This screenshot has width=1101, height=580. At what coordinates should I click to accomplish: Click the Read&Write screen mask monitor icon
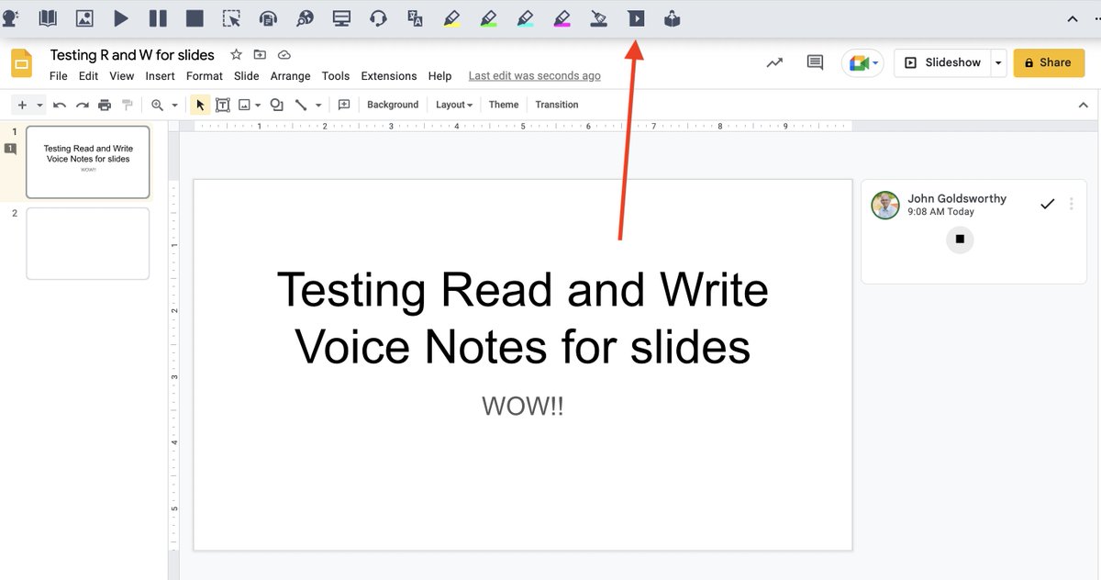[x=341, y=17]
